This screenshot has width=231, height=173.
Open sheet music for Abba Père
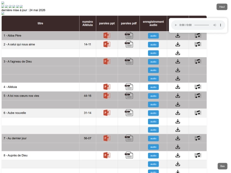pyautogui.click(x=198, y=35)
